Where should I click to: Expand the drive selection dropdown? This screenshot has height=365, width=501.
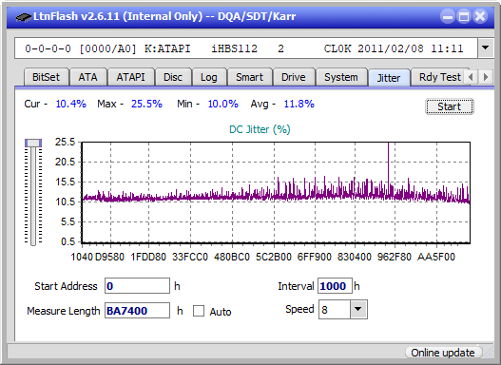(486, 48)
